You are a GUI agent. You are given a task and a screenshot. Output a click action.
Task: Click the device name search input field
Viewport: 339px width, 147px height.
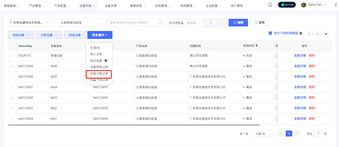[x=133, y=22]
